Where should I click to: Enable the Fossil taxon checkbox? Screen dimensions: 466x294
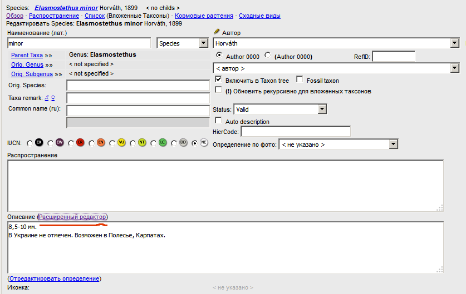click(300, 80)
